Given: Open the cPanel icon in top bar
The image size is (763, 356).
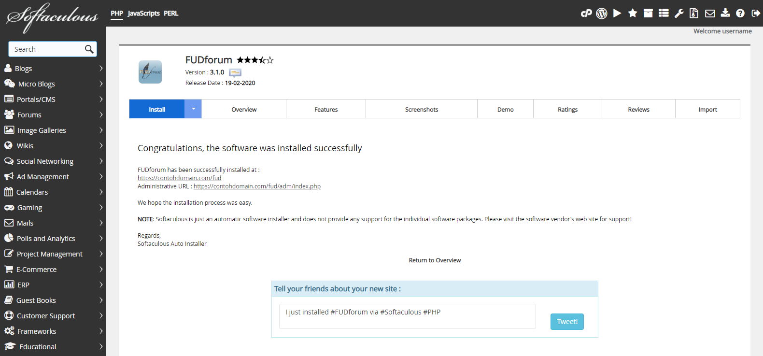Looking at the screenshot, I should (586, 14).
